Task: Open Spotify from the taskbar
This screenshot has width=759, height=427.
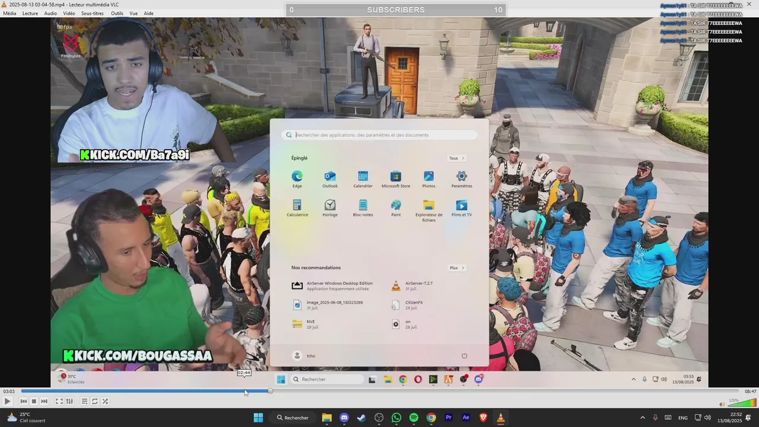Action: click(x=414, y=418)
